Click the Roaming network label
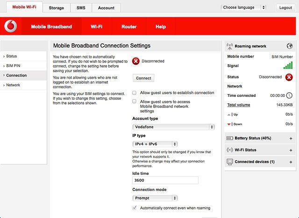The height and width of the screenshot is (218, 299). 250,46
